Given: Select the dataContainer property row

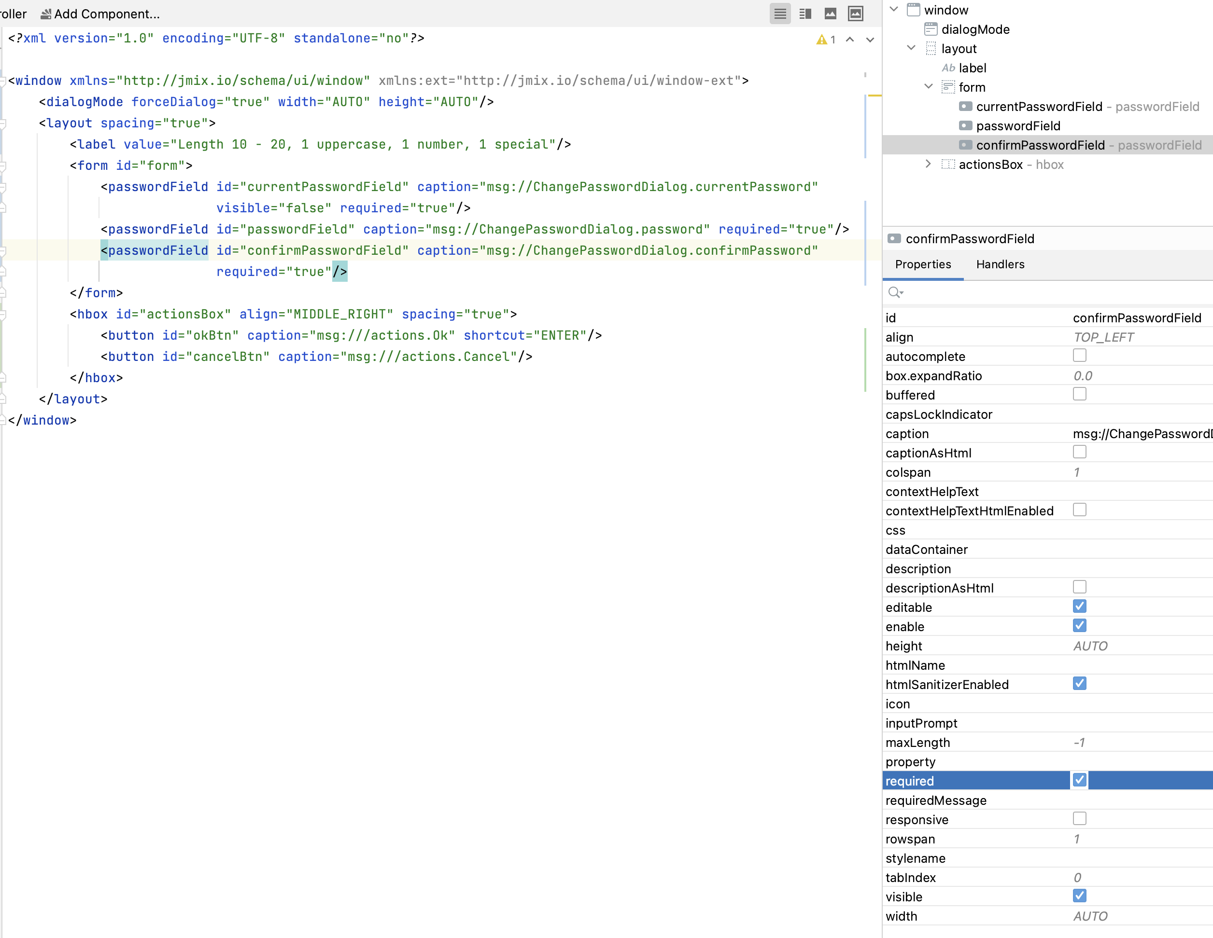Looking at the screenshot, I should coord(1047,550).
